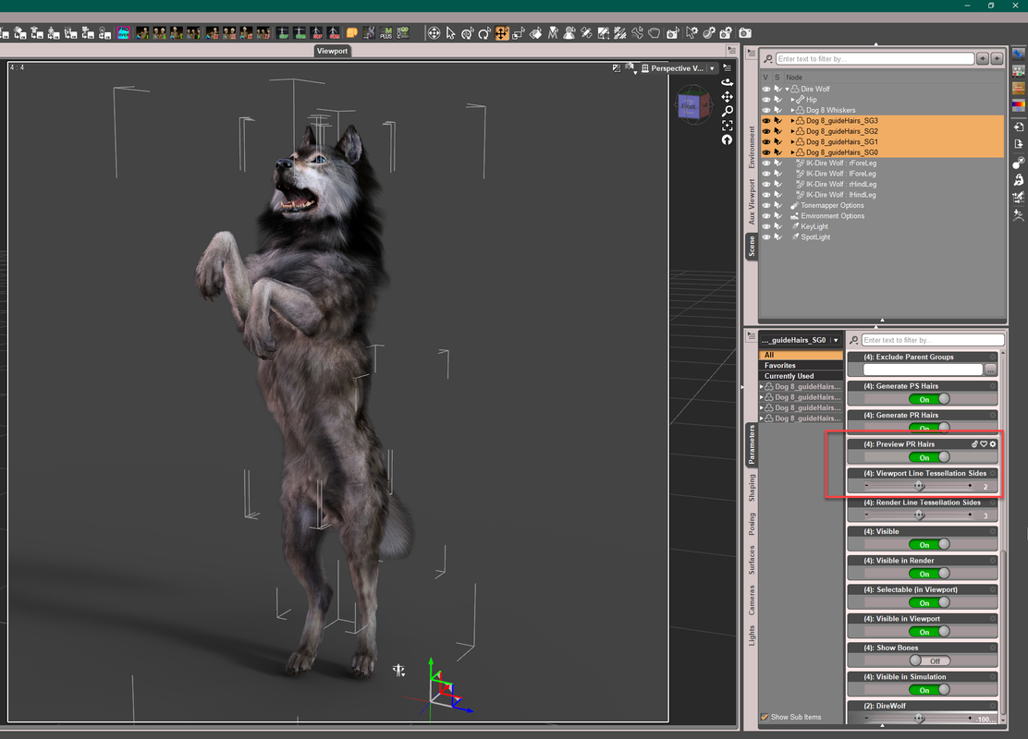
Task: Toggle the Show Bones switch
Action: point(929,660)
